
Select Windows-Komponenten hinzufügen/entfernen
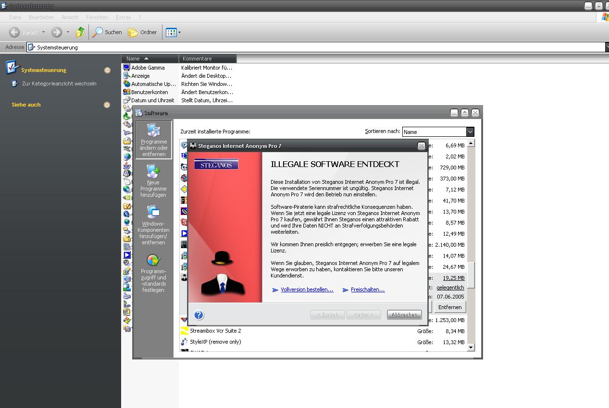tap(153, 225)
